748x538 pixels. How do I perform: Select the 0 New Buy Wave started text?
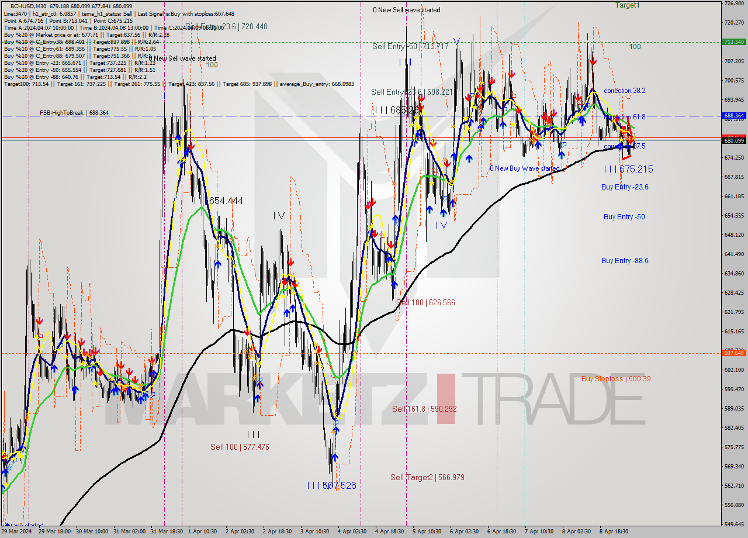pos(524,168)
